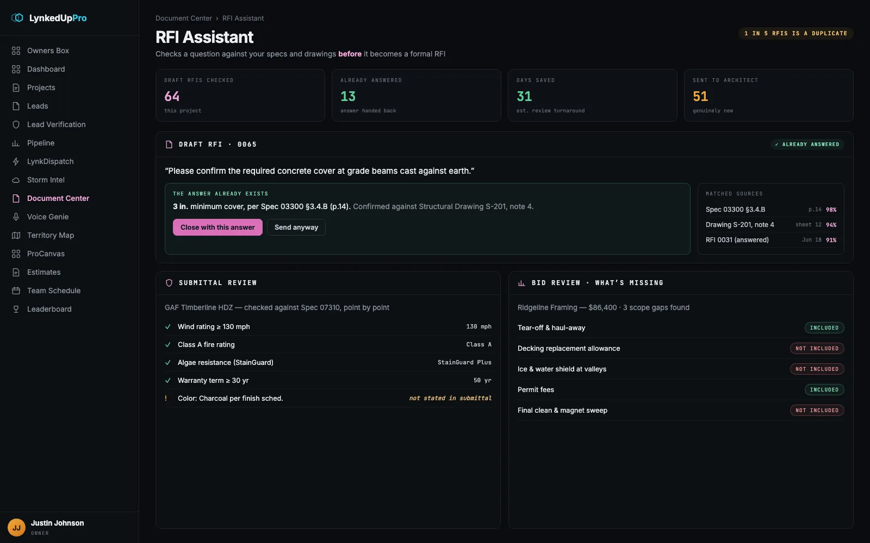Click the Dashboard sidebar icon
Viewport: 870px width, 543px height.
[x=16, y=69]
